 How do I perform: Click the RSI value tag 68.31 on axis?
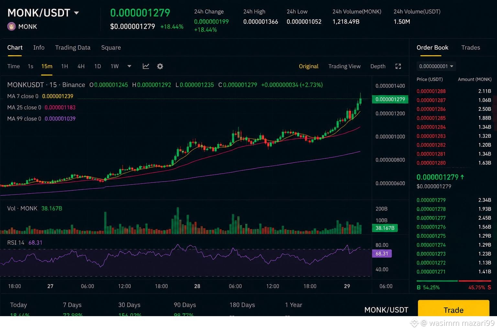[x=382, y=253]
